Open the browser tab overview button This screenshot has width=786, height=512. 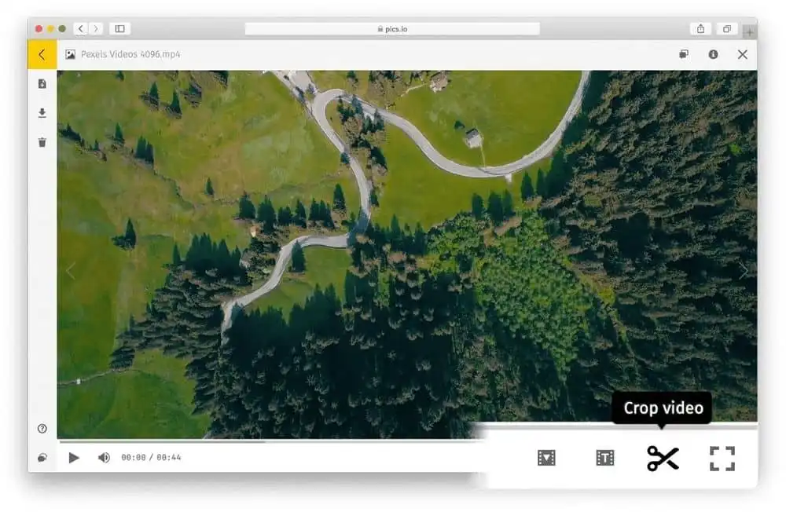(727, 28)
